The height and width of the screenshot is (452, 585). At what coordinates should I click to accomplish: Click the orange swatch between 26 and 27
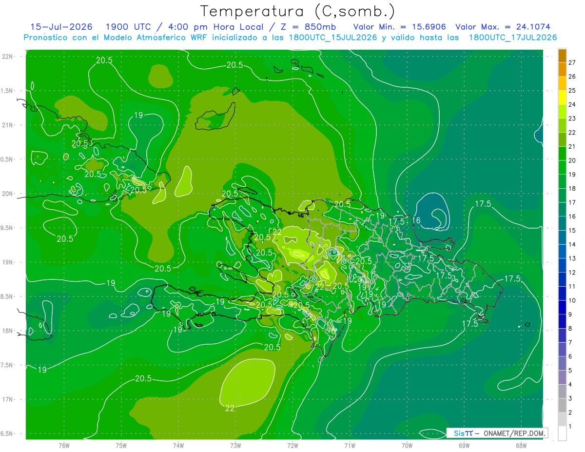[562, 69]
